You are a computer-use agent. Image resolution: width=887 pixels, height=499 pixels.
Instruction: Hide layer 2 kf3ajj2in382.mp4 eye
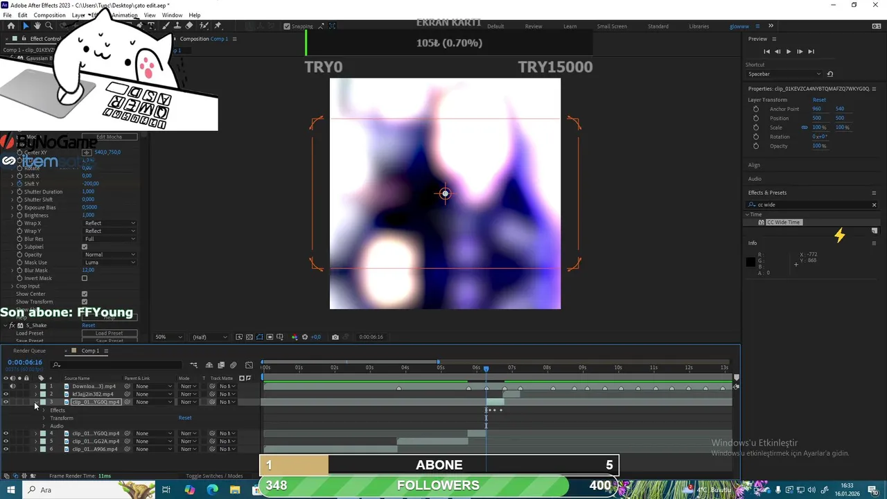[6, 394]
